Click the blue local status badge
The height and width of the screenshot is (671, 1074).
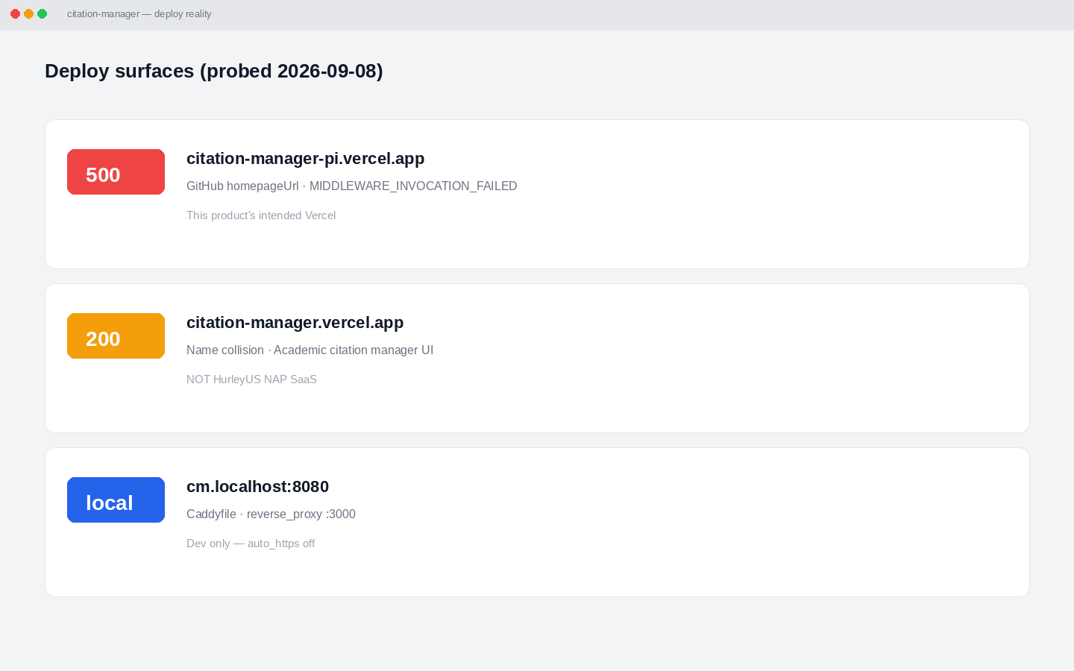116,500
